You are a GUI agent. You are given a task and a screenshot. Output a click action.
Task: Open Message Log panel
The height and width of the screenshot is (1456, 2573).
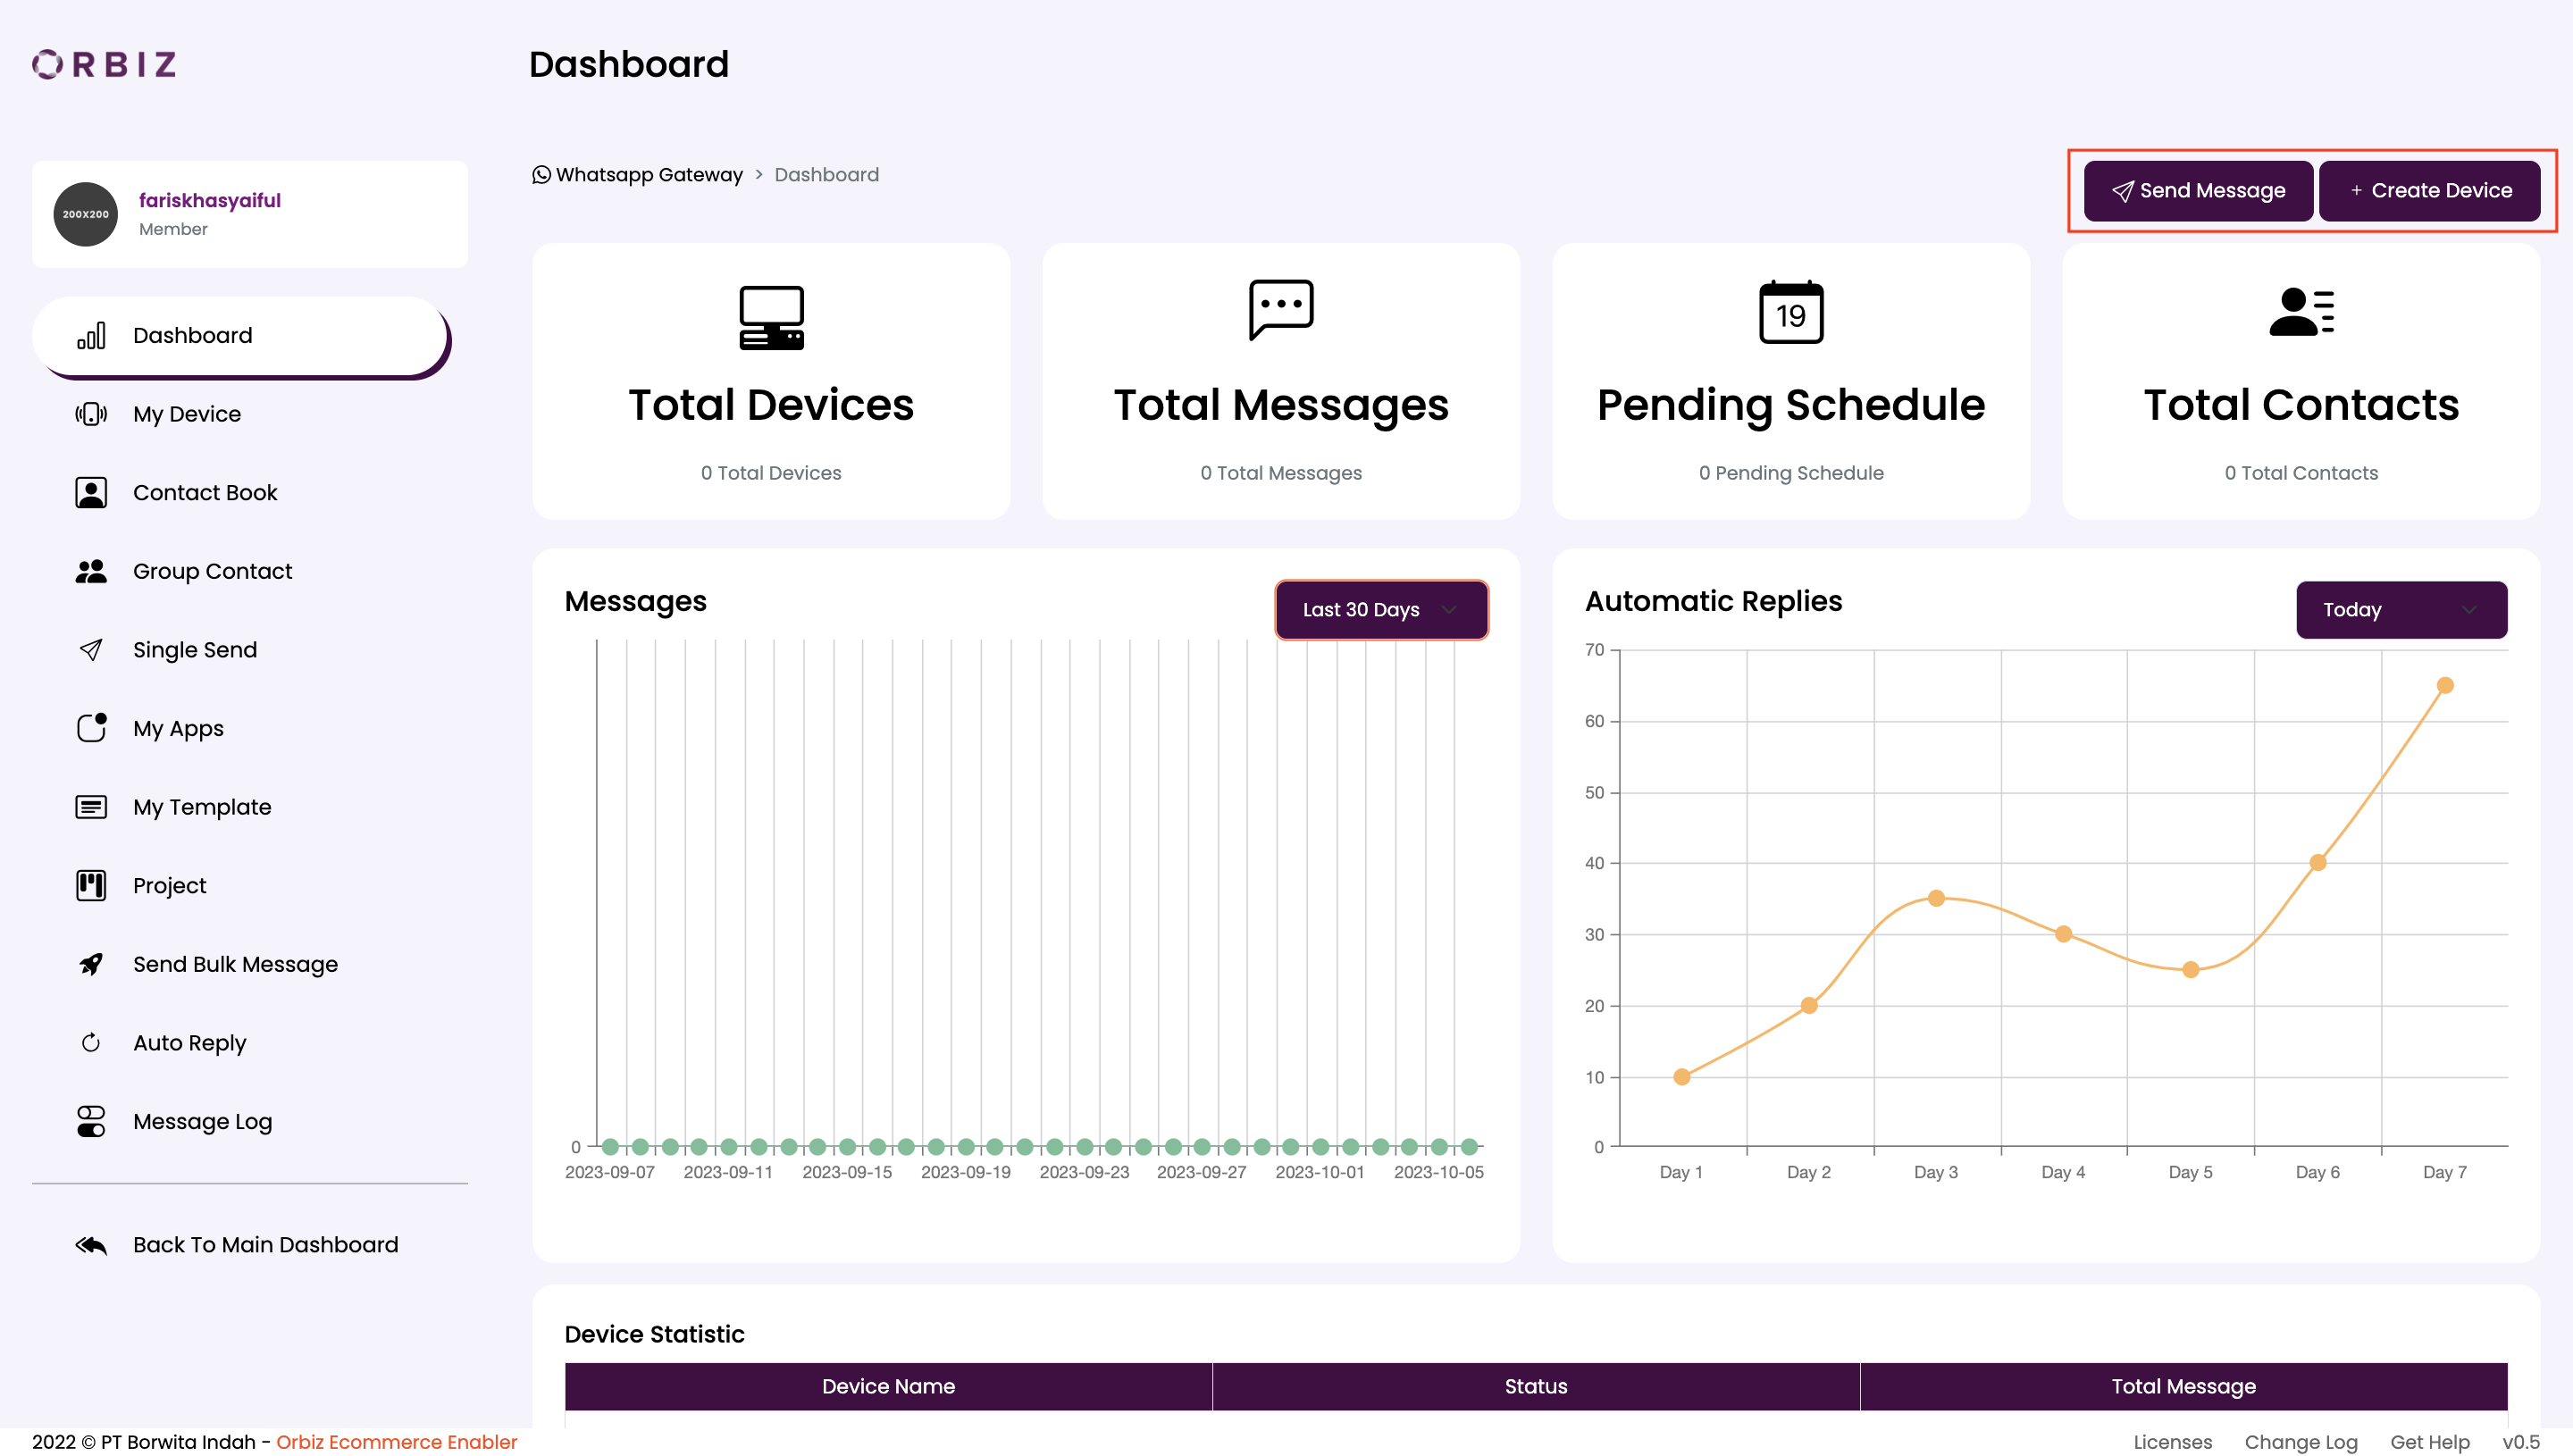tap(201, 1122)
